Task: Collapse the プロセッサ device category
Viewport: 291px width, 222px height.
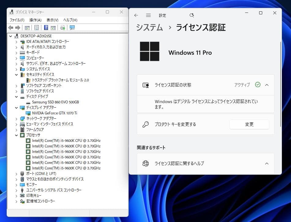Action: pyautogui.click(x=17, y=135)
